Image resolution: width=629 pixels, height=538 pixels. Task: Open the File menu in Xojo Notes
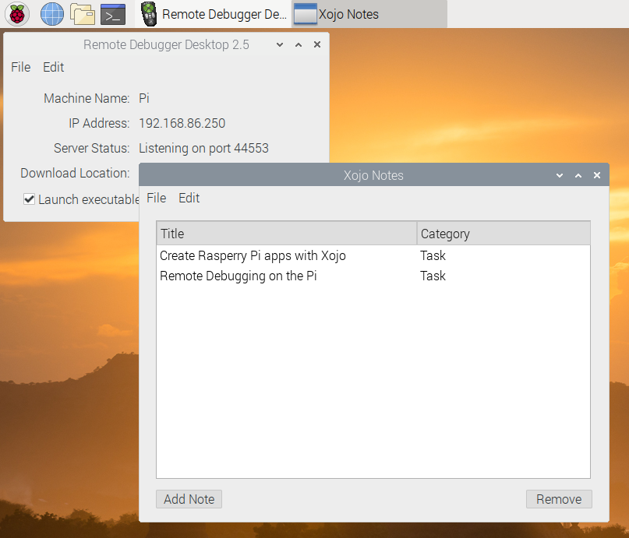(156, 198)
